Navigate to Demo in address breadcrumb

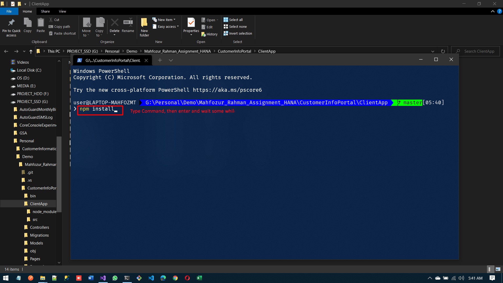[x=132, y=51]
